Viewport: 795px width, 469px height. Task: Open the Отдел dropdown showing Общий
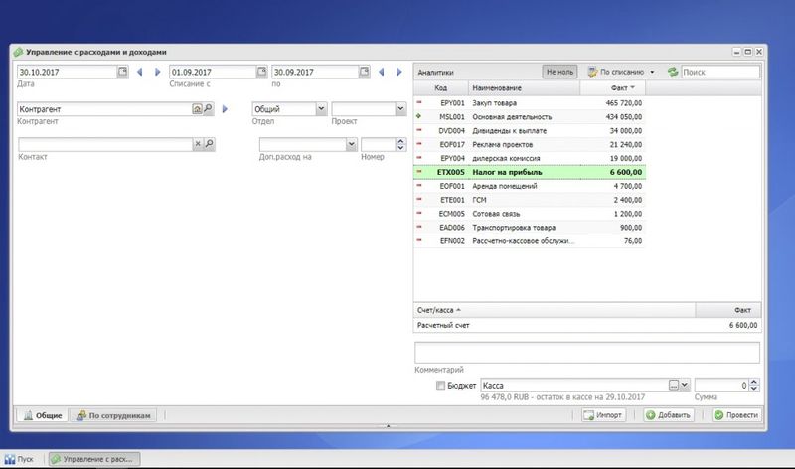tap(321, 109)
